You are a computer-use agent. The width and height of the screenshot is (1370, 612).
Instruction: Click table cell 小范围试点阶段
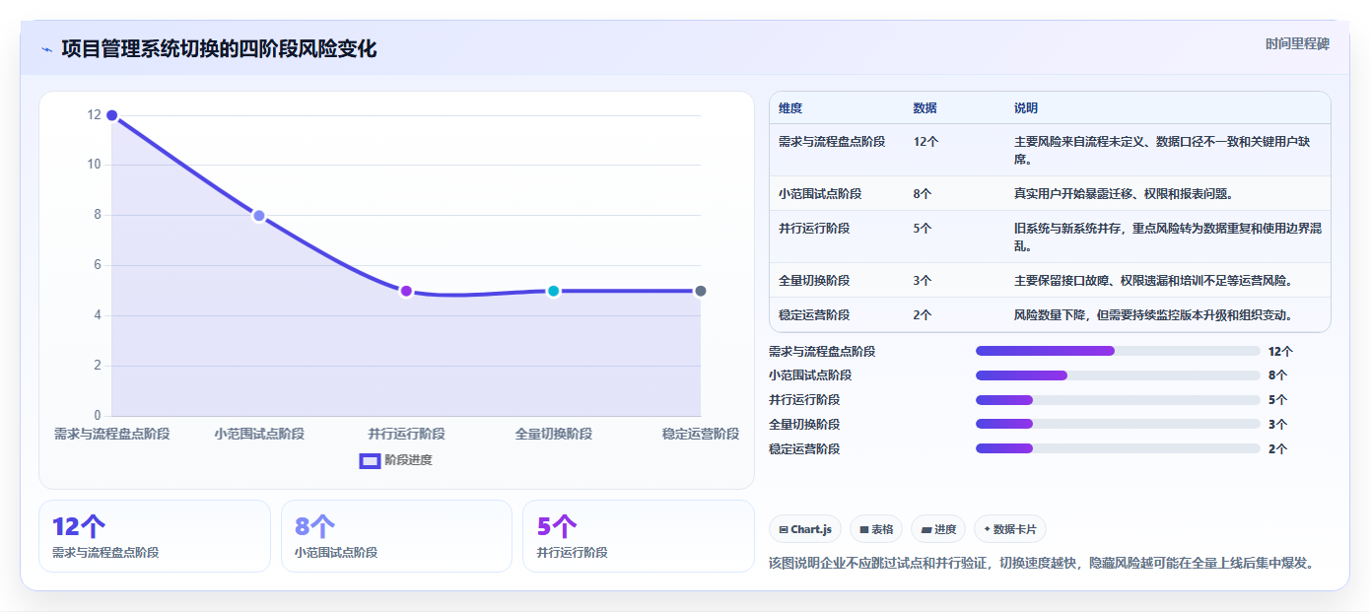(x=820, y=194)
